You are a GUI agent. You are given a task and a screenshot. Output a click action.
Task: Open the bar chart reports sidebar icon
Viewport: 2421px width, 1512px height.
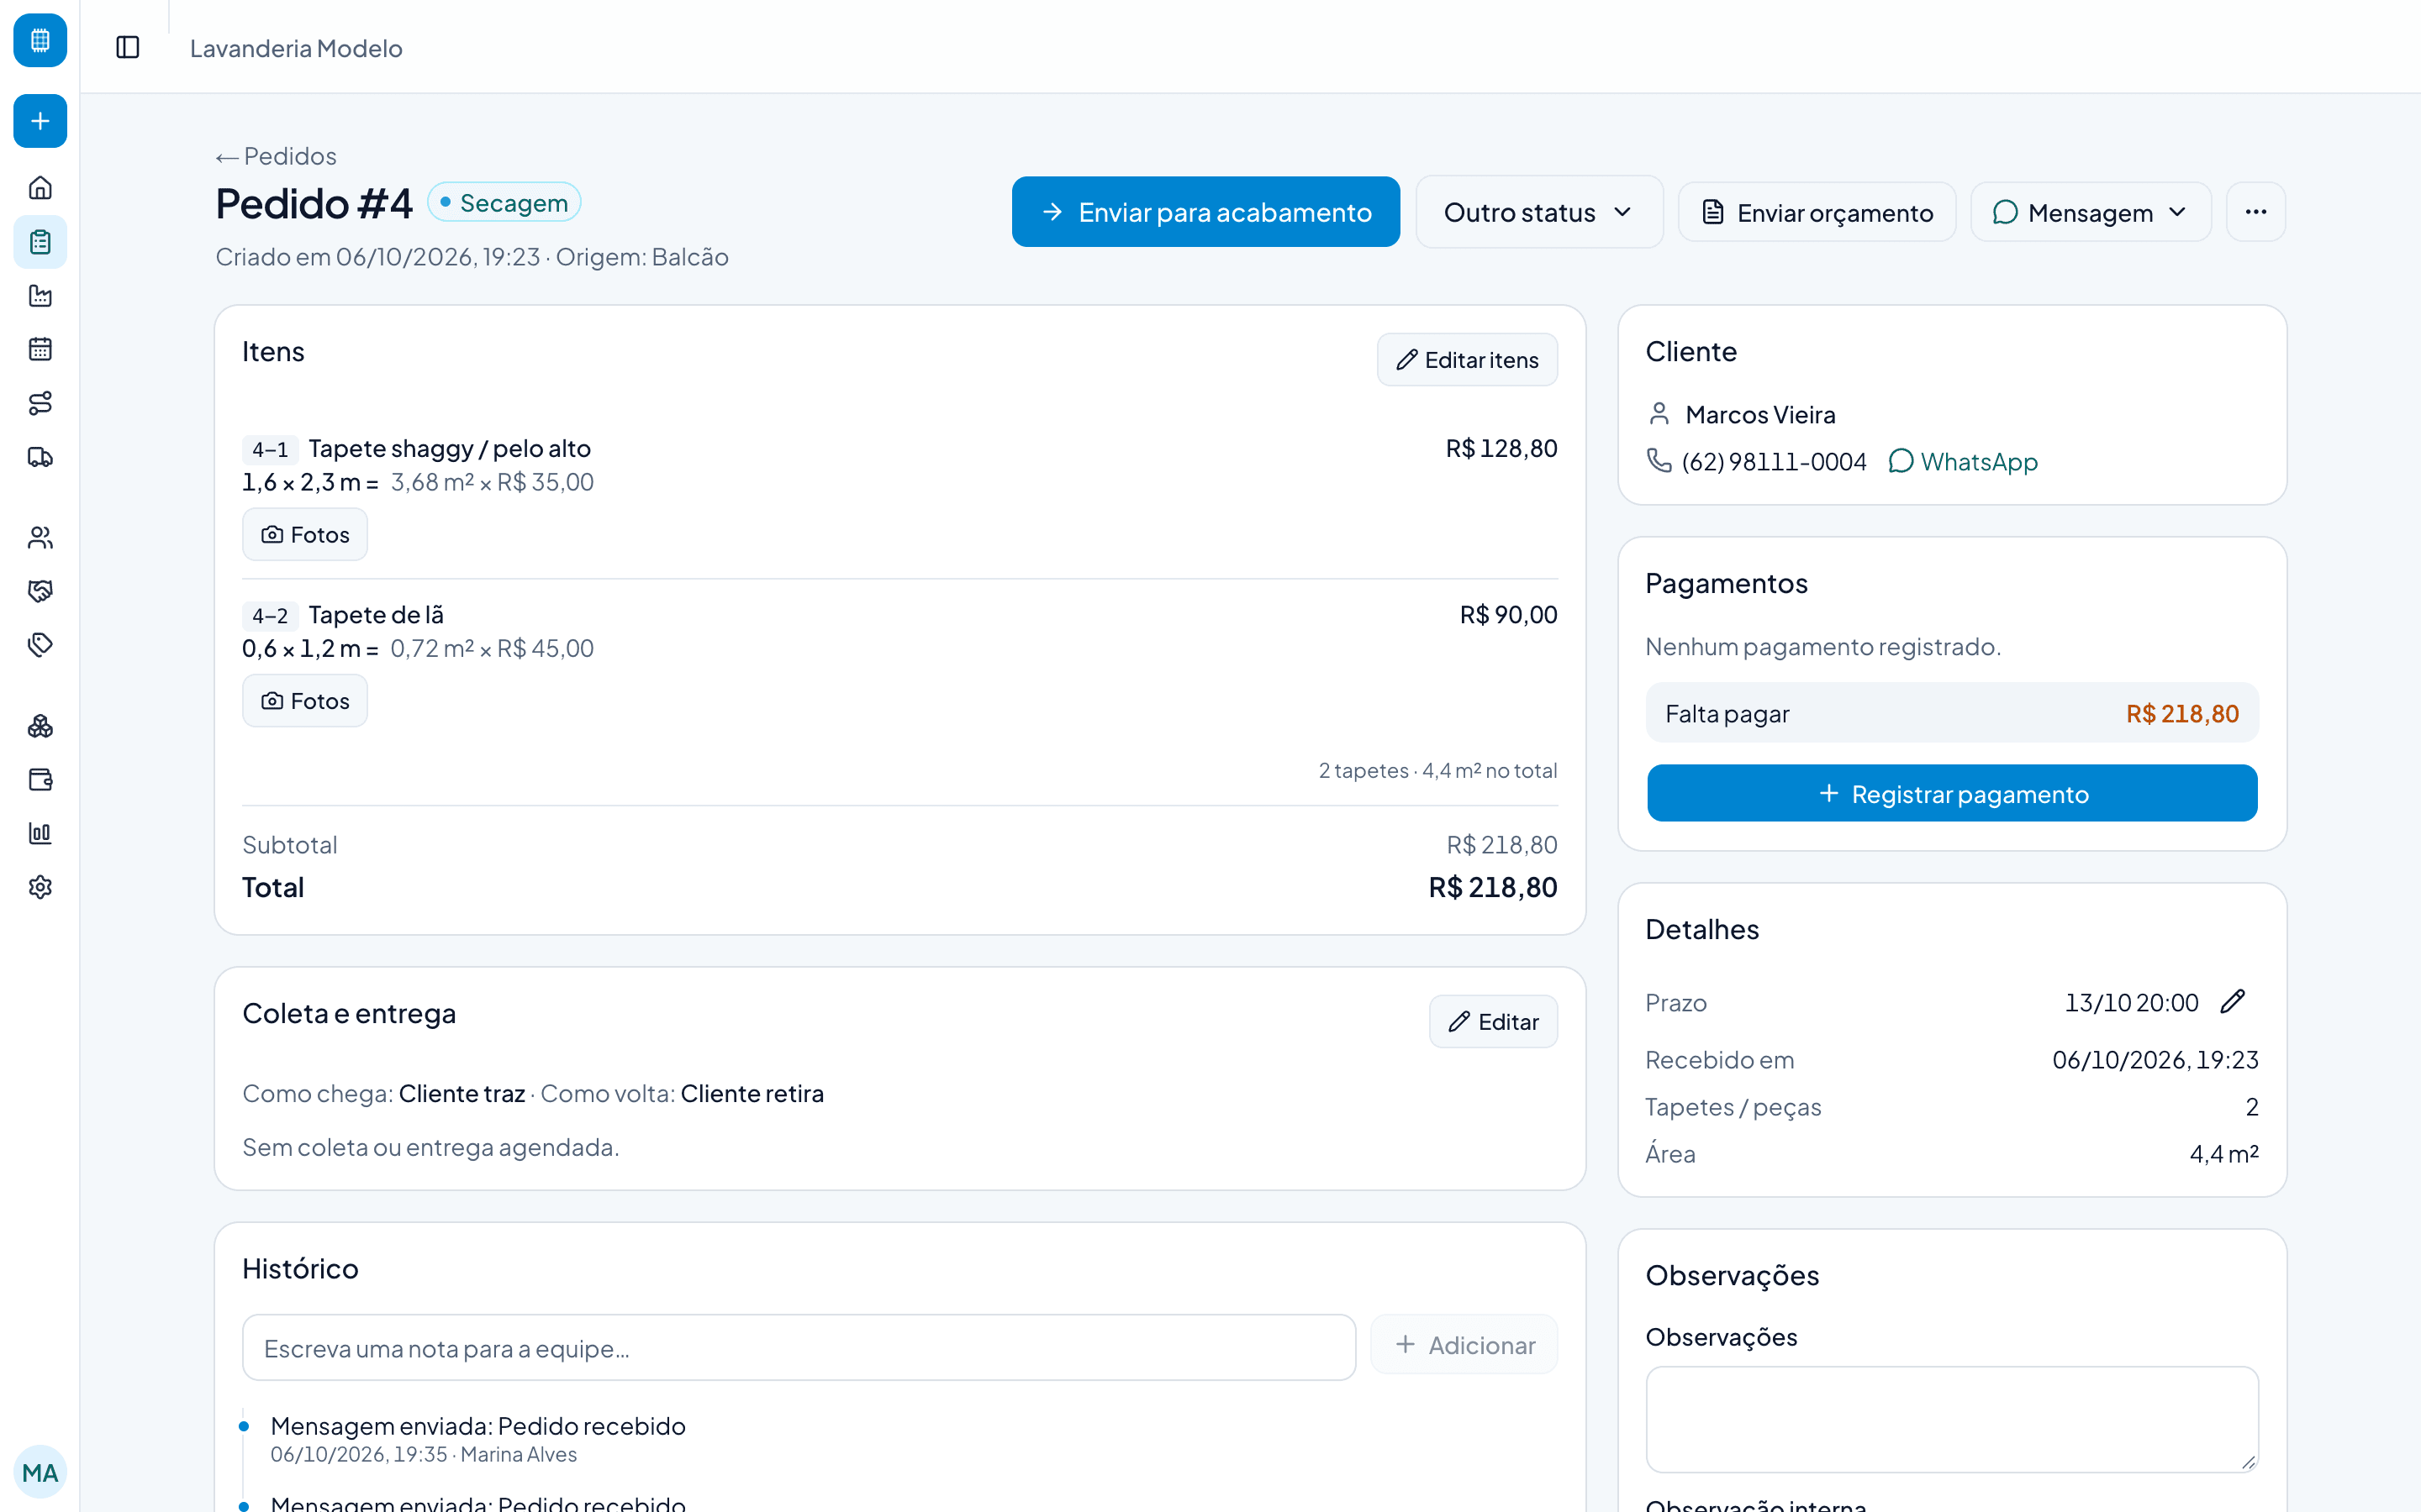click(x=40, y=833)
